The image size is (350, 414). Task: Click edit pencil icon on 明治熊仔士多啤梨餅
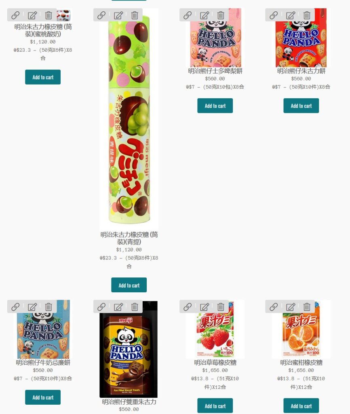click(204, 15)
